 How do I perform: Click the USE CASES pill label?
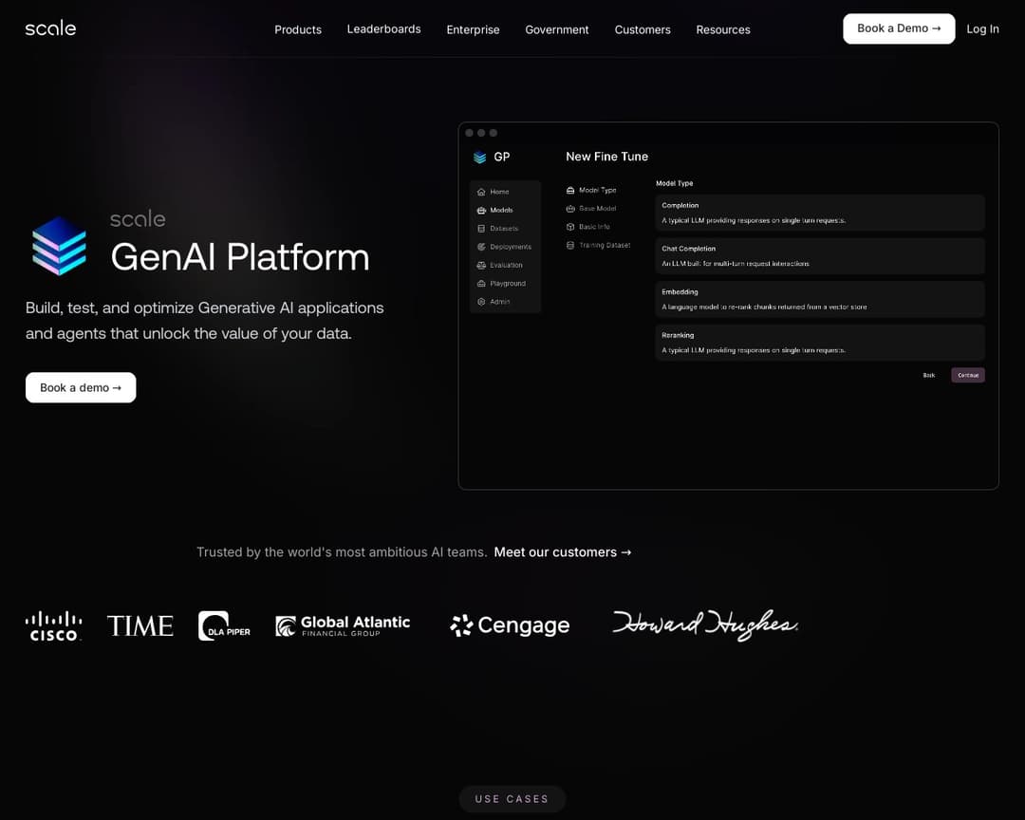pos(512,799)
